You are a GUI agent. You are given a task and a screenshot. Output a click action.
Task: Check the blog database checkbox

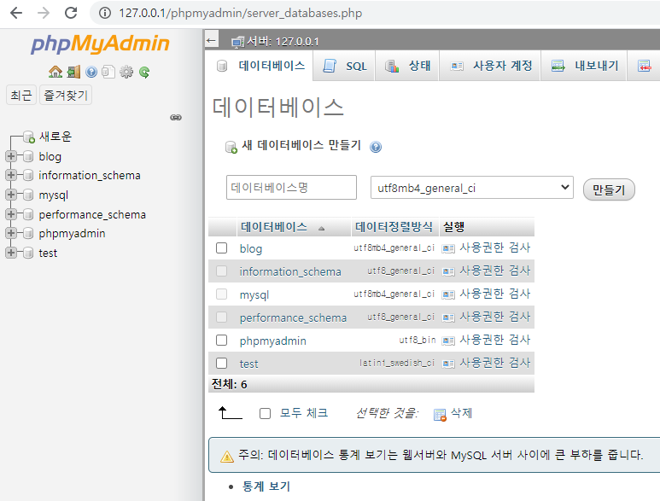click(221, 248)
